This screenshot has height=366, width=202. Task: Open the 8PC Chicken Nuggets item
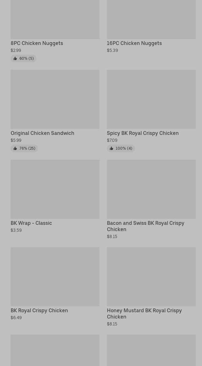coord(37,43)
